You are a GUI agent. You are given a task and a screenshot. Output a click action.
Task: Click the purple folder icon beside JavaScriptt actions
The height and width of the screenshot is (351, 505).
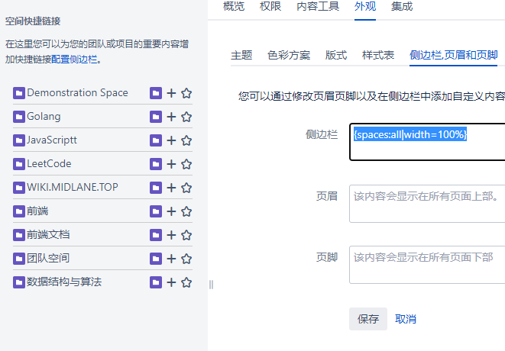[156, 140]
